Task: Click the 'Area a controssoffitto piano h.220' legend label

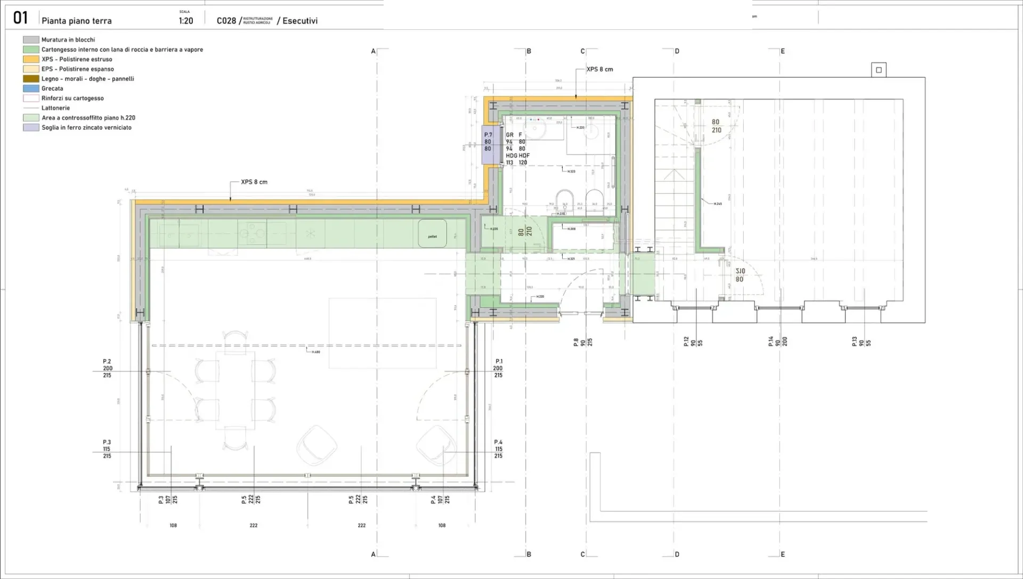Action: click(88, 118)
